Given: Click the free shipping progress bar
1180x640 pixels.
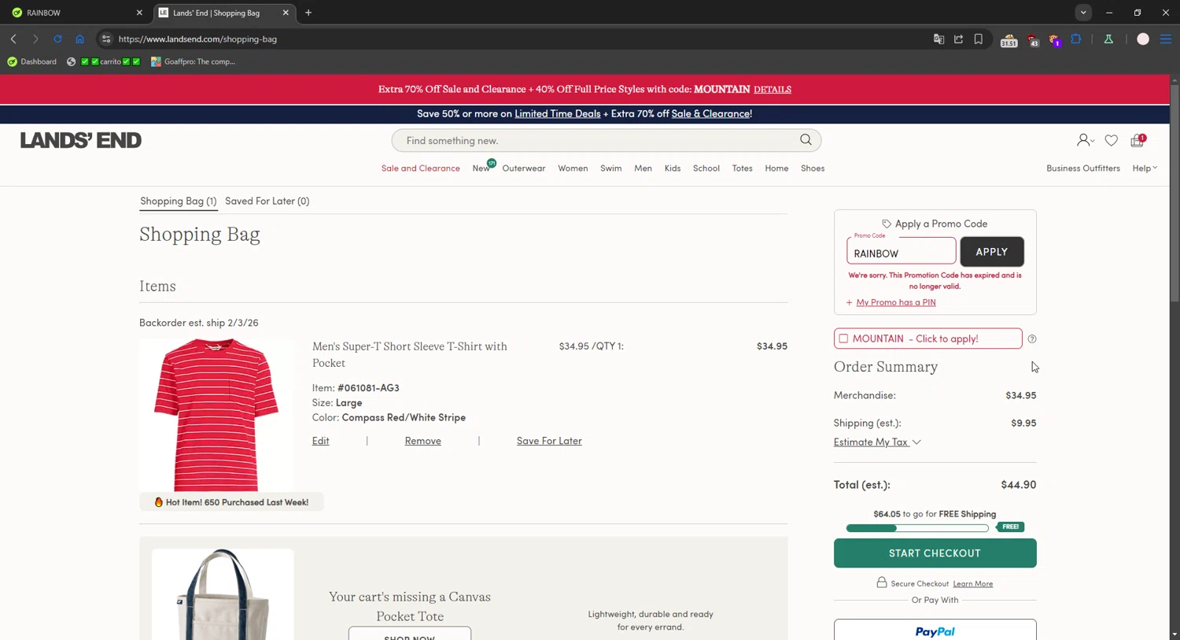Looking at the screenshot, I should pyautogui.click(x=917, y=527).
